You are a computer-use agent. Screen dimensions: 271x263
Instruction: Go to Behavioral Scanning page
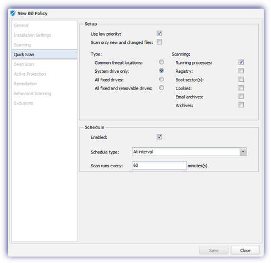[45, 93]
